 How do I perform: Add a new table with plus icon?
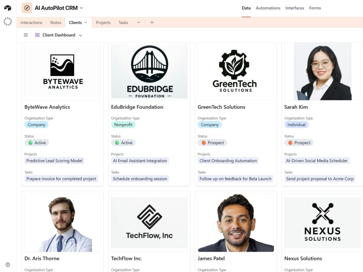tap(152, 22)
